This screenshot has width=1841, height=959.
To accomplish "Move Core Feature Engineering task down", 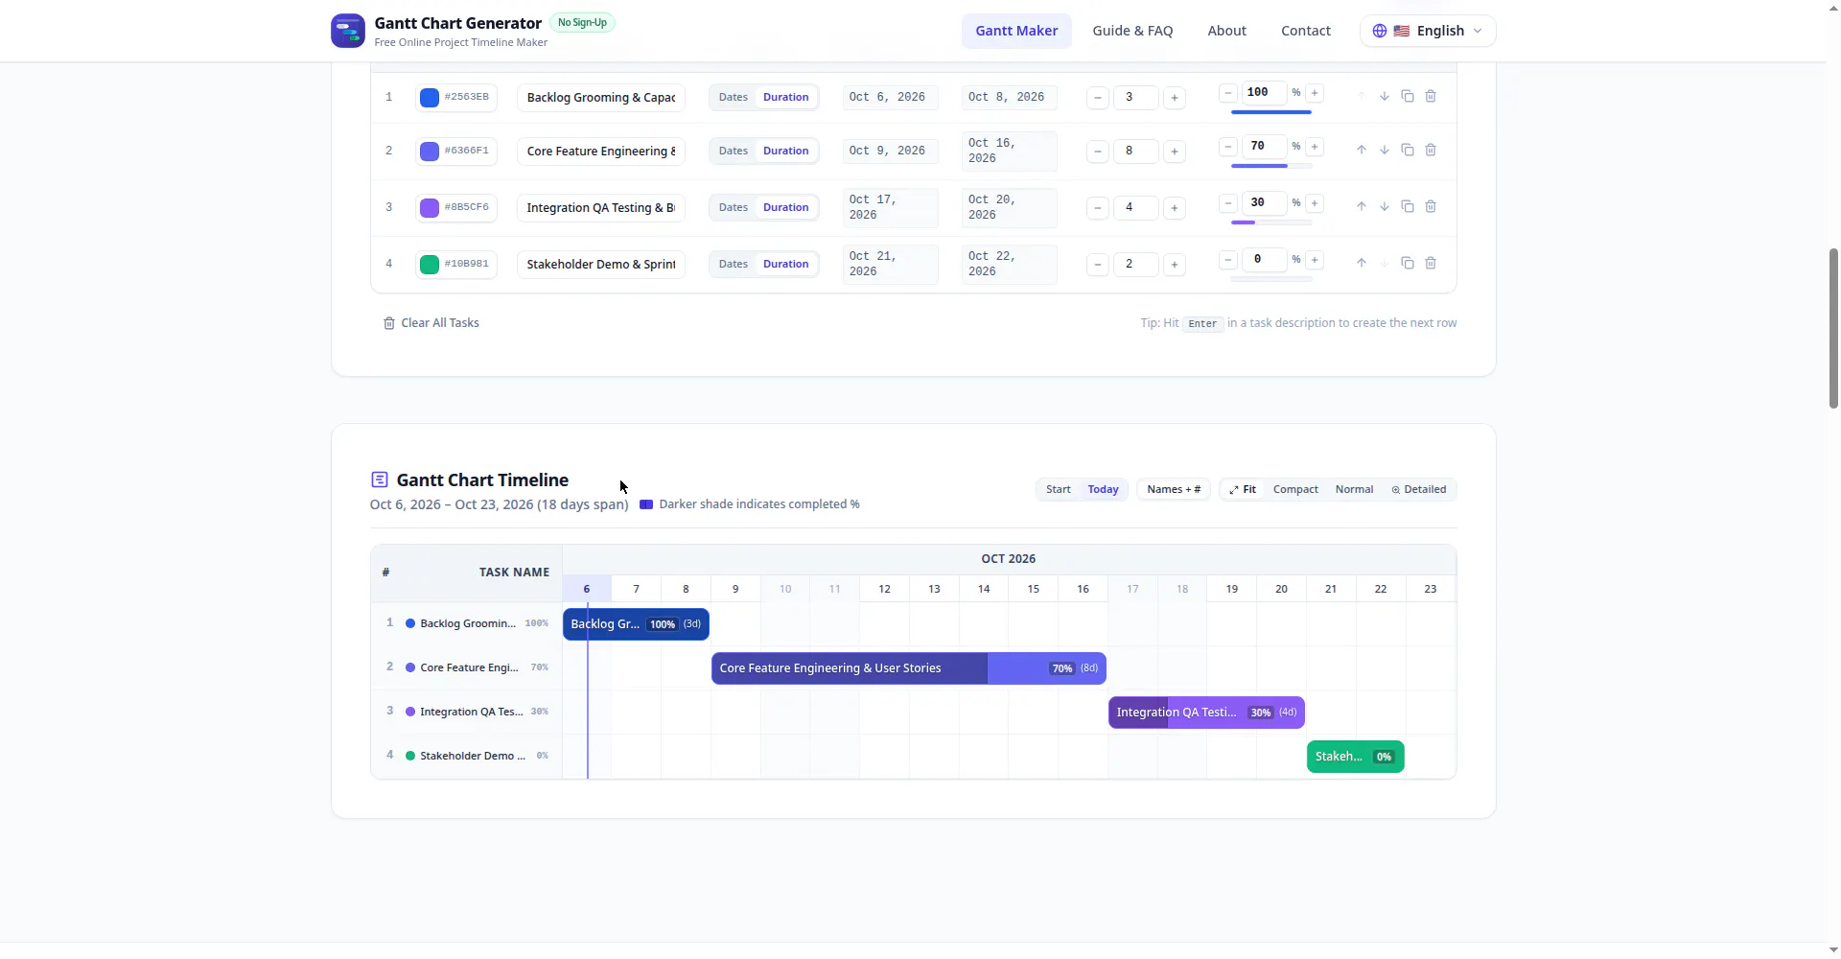I will (x=1385, y=151).
